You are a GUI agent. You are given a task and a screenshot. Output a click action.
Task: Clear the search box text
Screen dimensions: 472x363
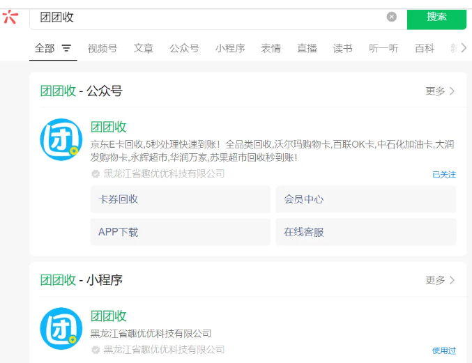[x=392, y=17]
